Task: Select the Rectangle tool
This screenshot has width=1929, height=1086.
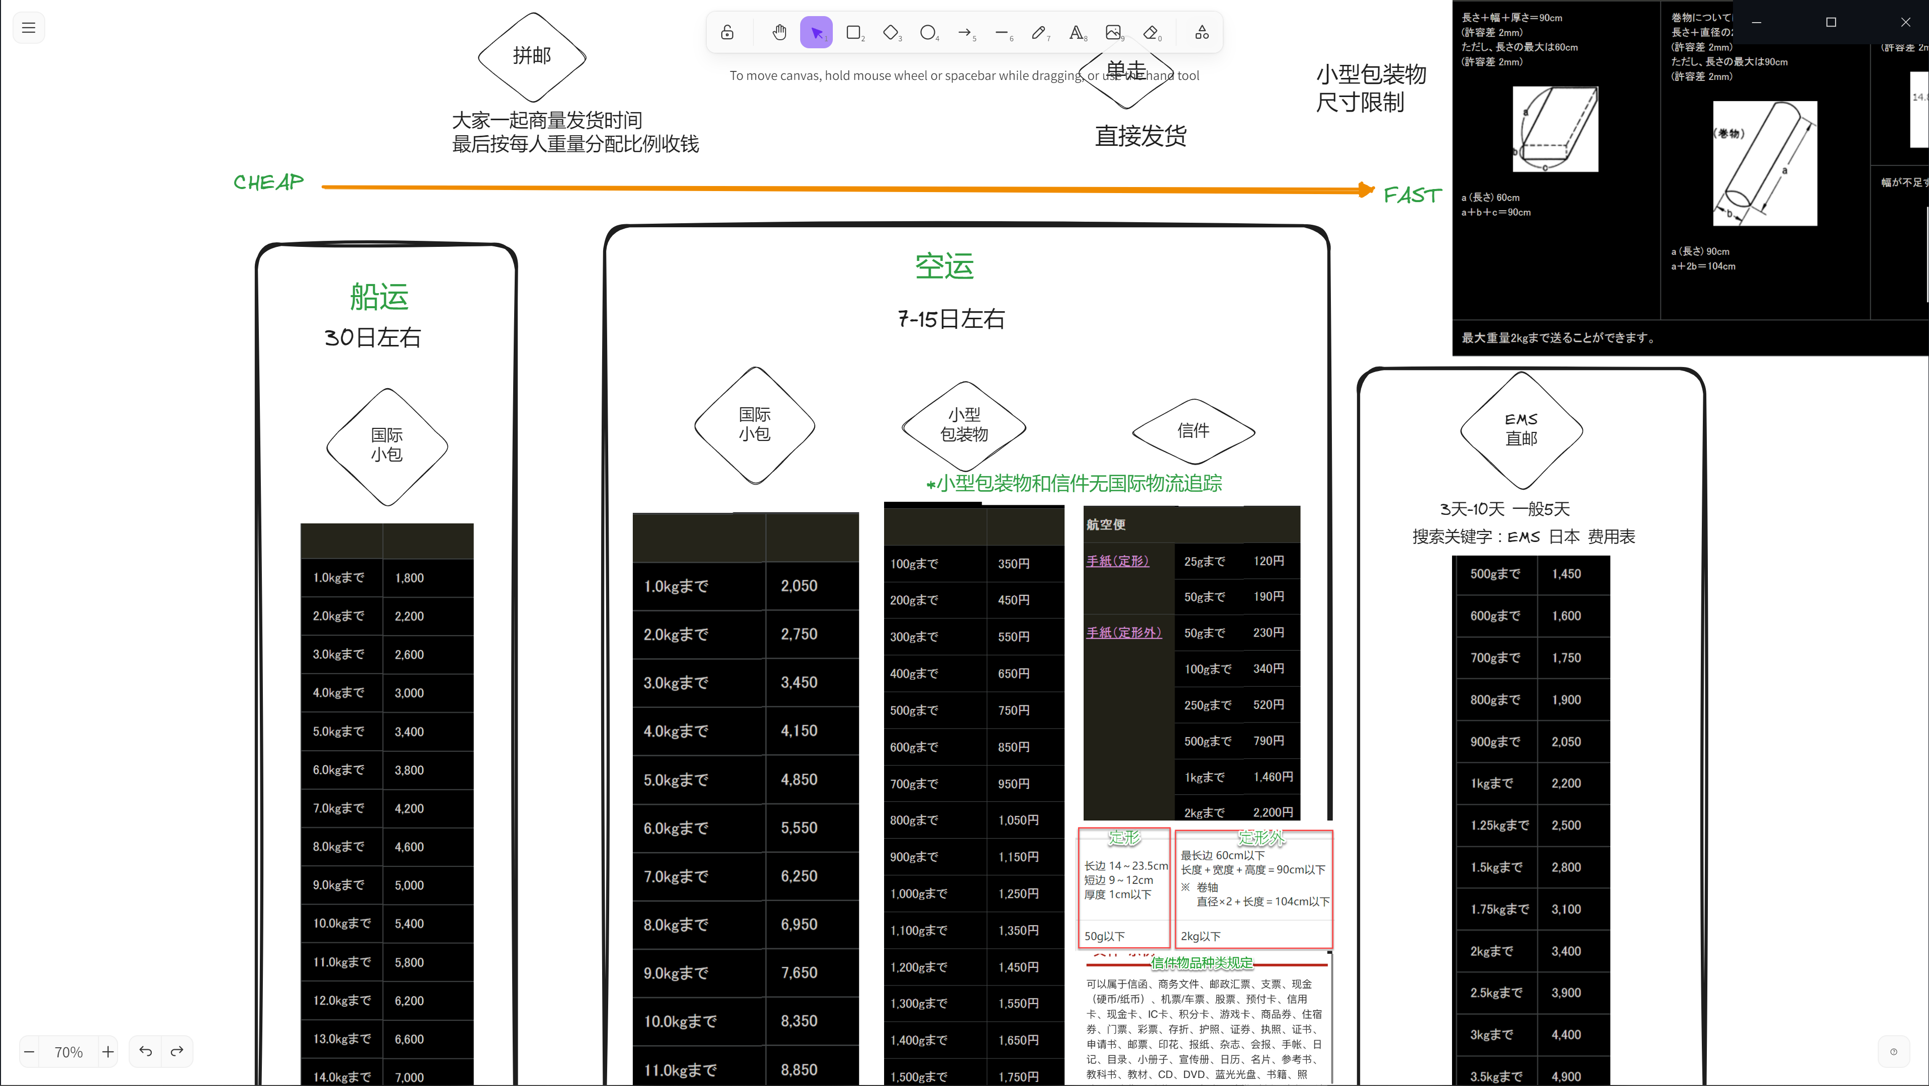Action: [853, 32]
